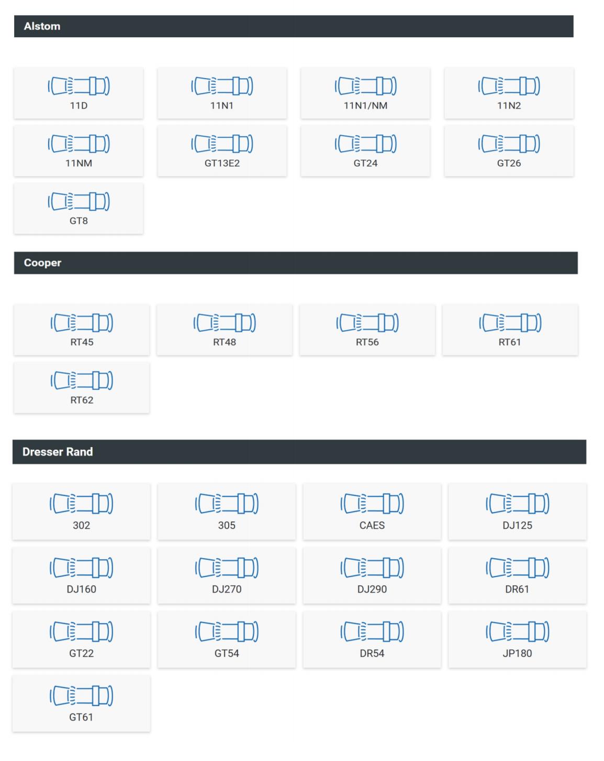This screenshot has height=761, width=604.
Task: Open the RT56 model tile
Action: point(367,330)
